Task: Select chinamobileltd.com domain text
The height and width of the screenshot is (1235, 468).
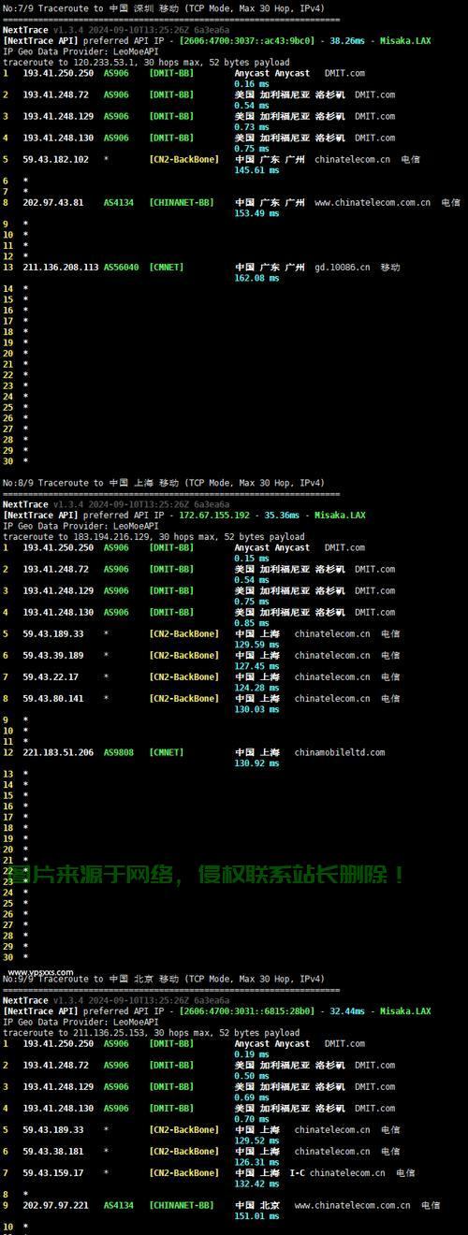Action: pos(340,753)
